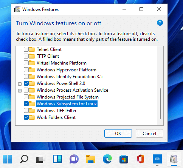The height and width of the screenshot is (168, 183).
Task: Uncheck the Windows Subsystem for Linux checkbox
Action: pyautogui.click(x=26, y=104)
